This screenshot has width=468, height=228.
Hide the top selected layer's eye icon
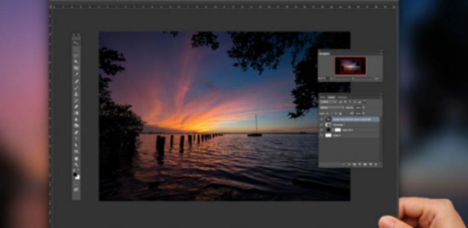click(322, 119)
